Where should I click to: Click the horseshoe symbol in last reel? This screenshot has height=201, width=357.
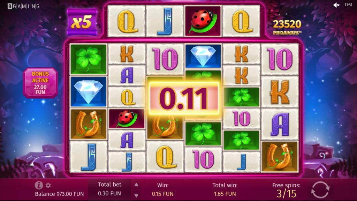[280, 156]
